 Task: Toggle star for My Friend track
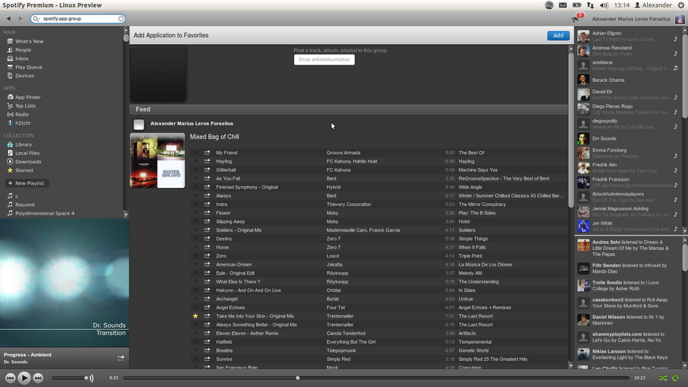pos(196,153)
